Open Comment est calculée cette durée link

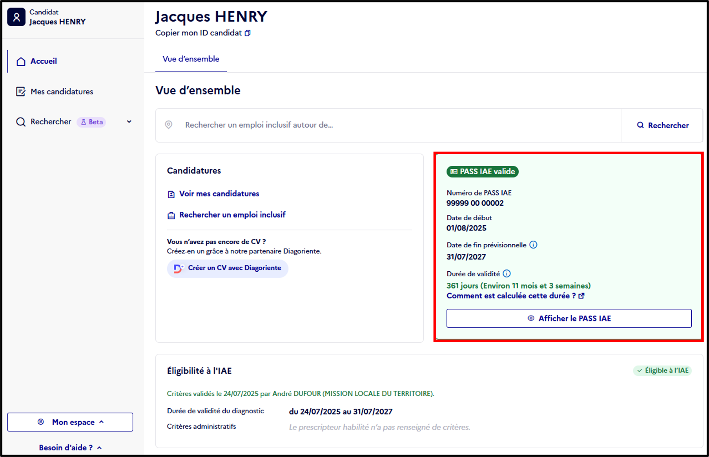pyautogui.click(x=516, y=296)
